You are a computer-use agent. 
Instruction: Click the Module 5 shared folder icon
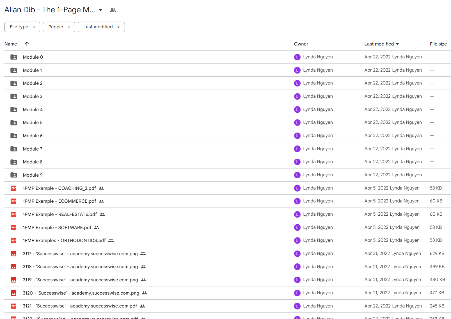click(x=14, y=123)
